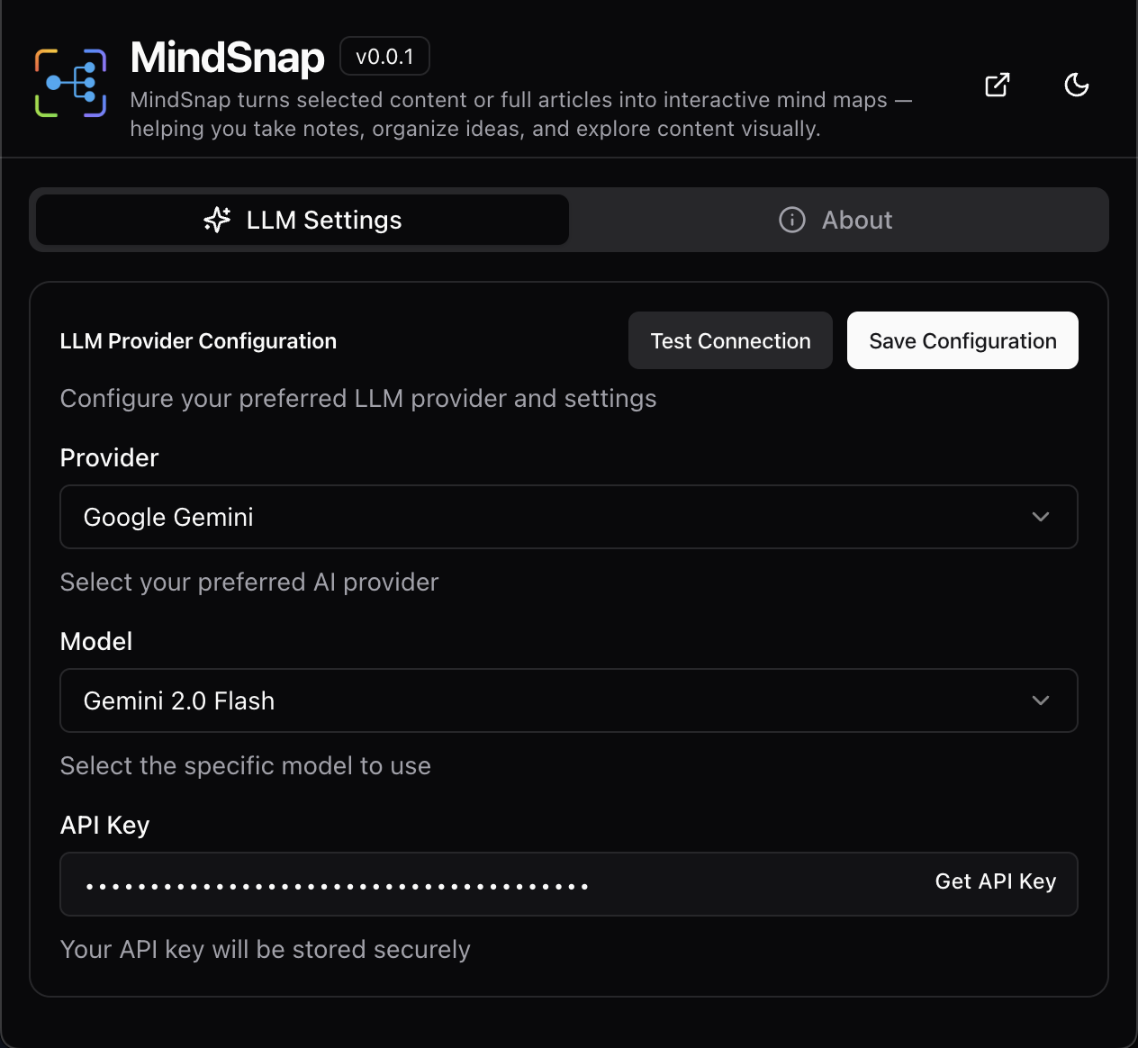Click the LLM Provider Configuration heading

[198, 341]
